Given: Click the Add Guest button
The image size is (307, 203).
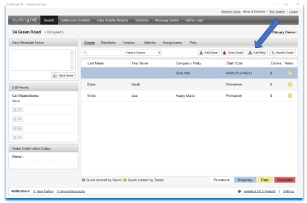Looking at the screenshot, I should coord(209,52).
